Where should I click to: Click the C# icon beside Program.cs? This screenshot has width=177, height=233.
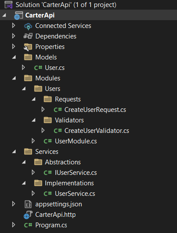(28, 225)
